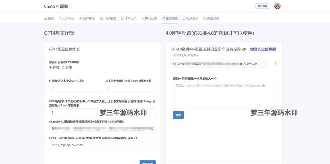
Task: Click the ChatGPT4.0 initial preset prompt field
Action: (x=102, y=129)
